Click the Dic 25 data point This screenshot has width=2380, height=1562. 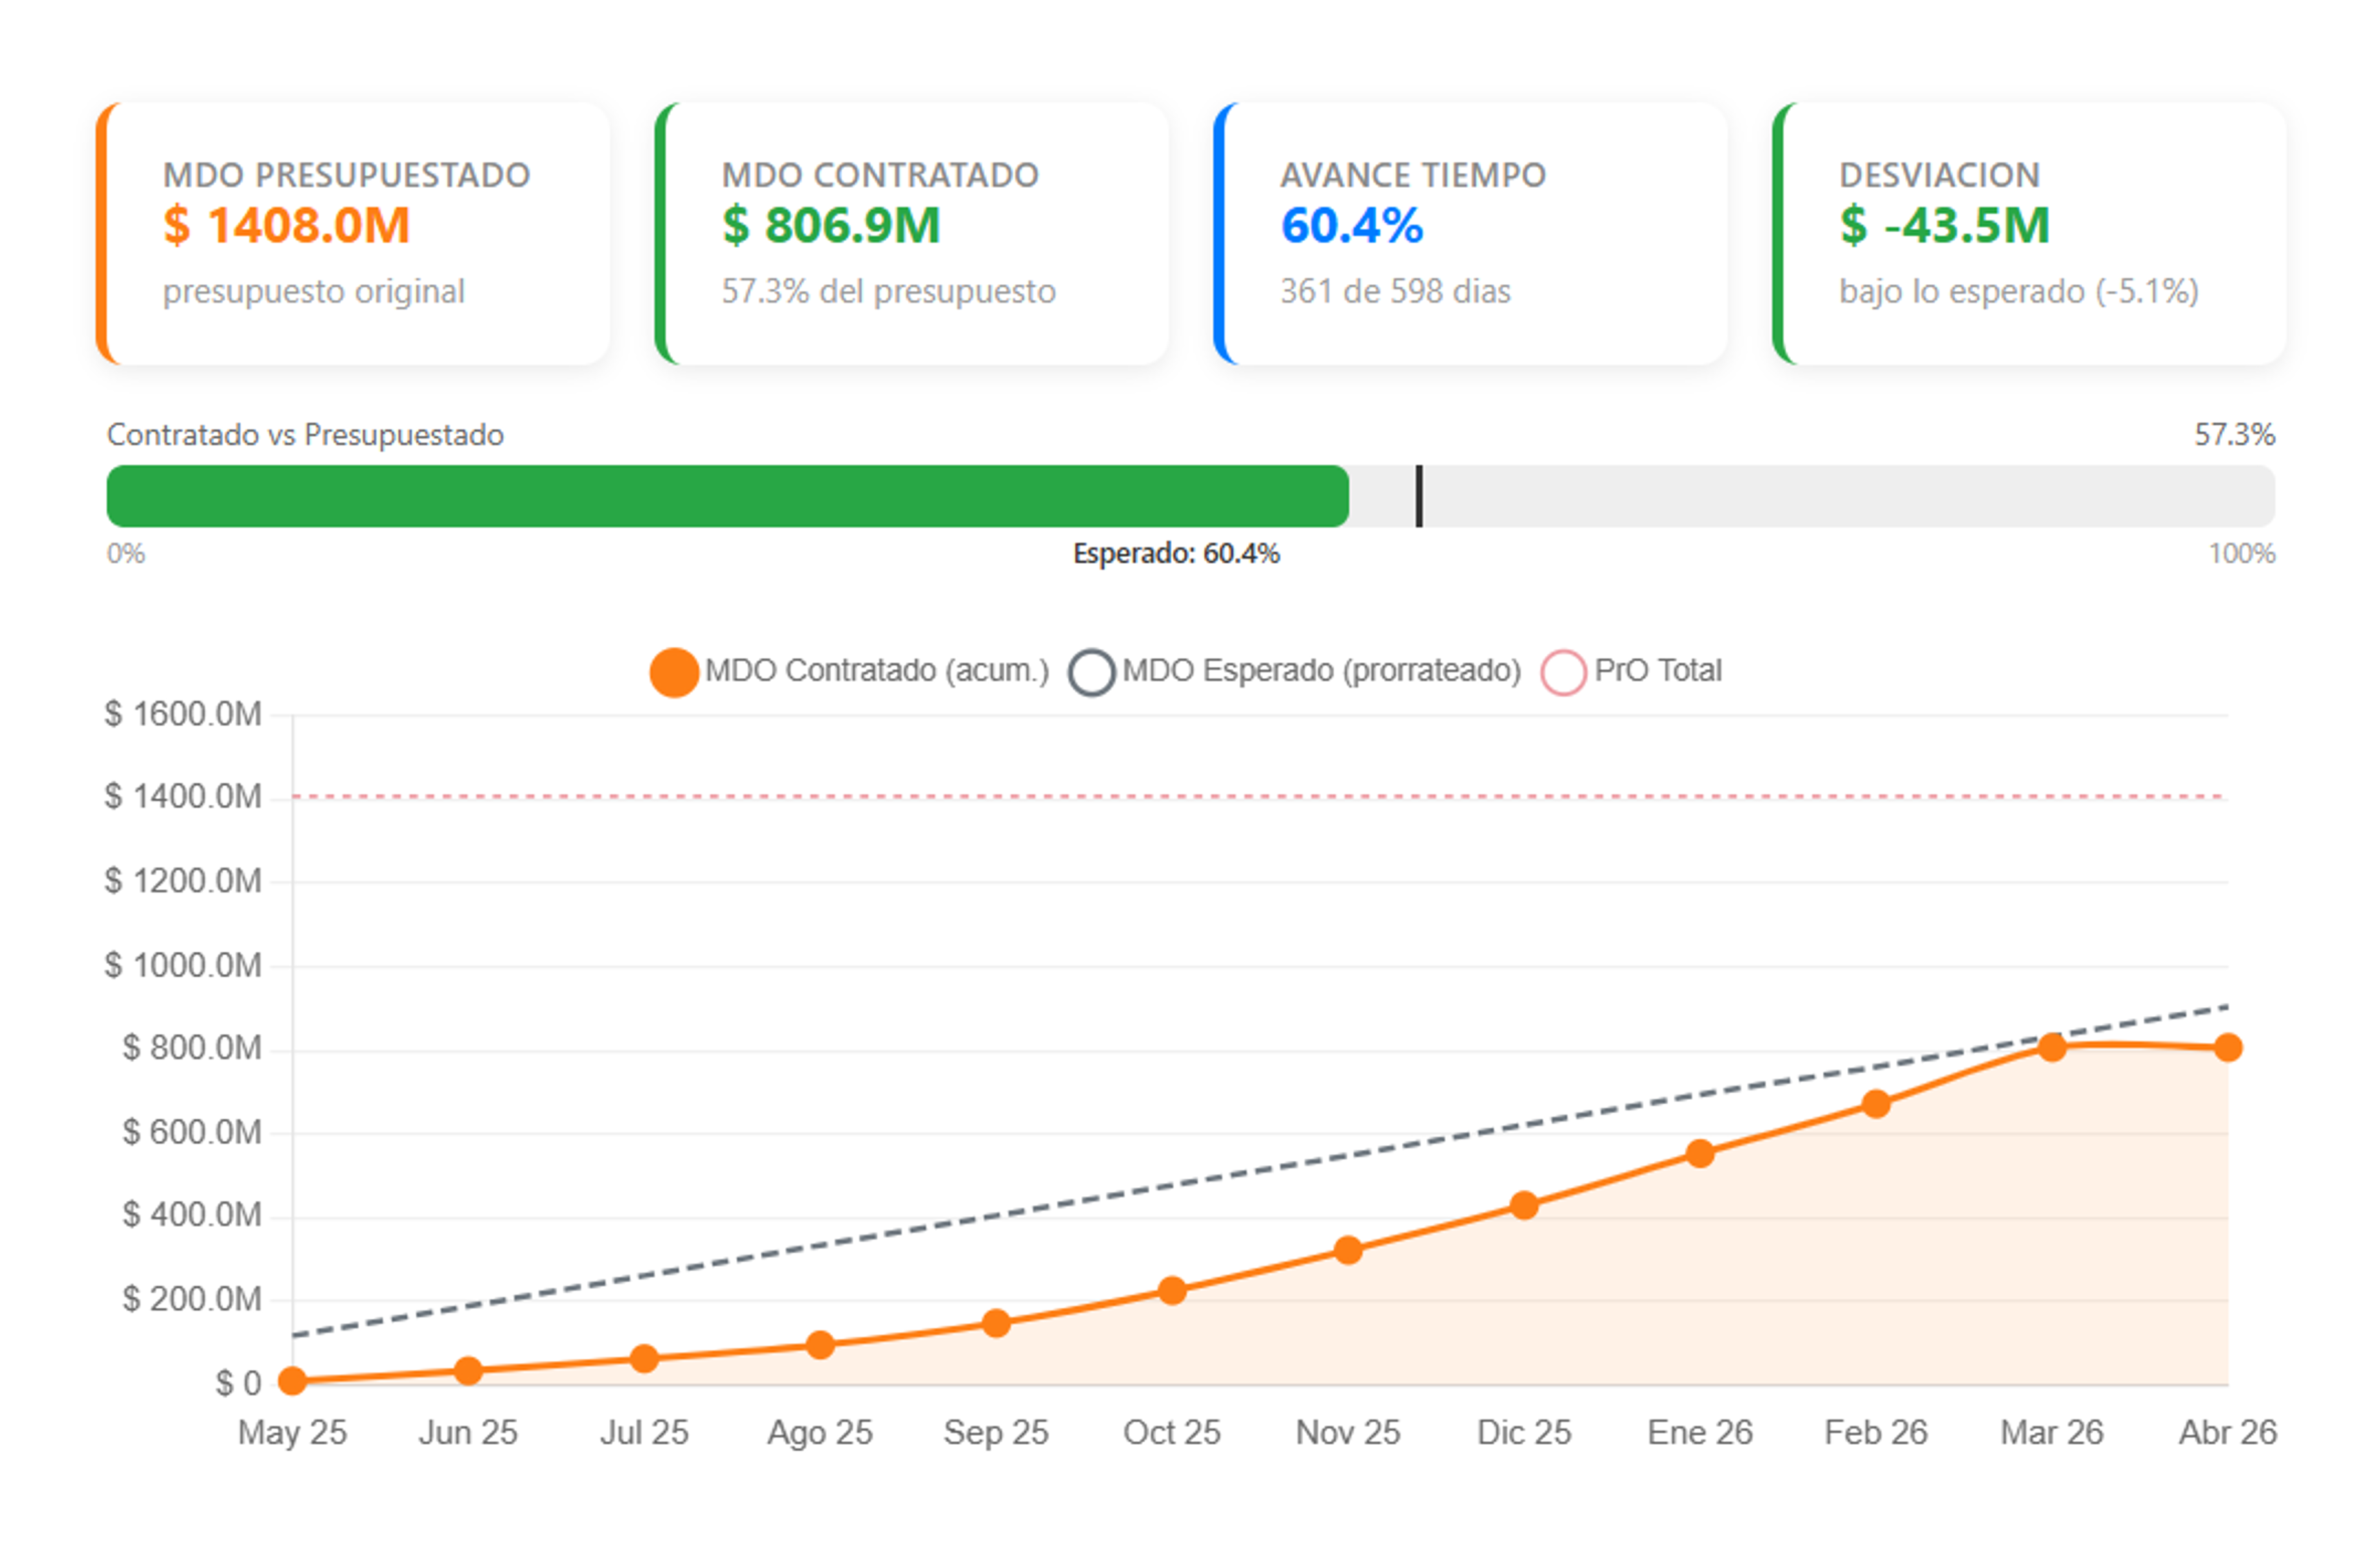(1524, 1206)
